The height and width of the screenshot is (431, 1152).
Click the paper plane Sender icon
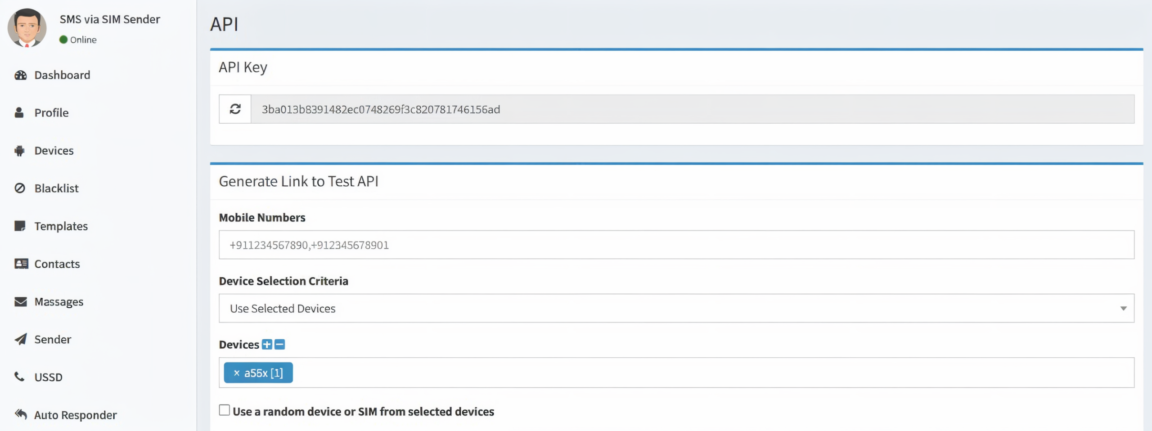tap(20, 339)
